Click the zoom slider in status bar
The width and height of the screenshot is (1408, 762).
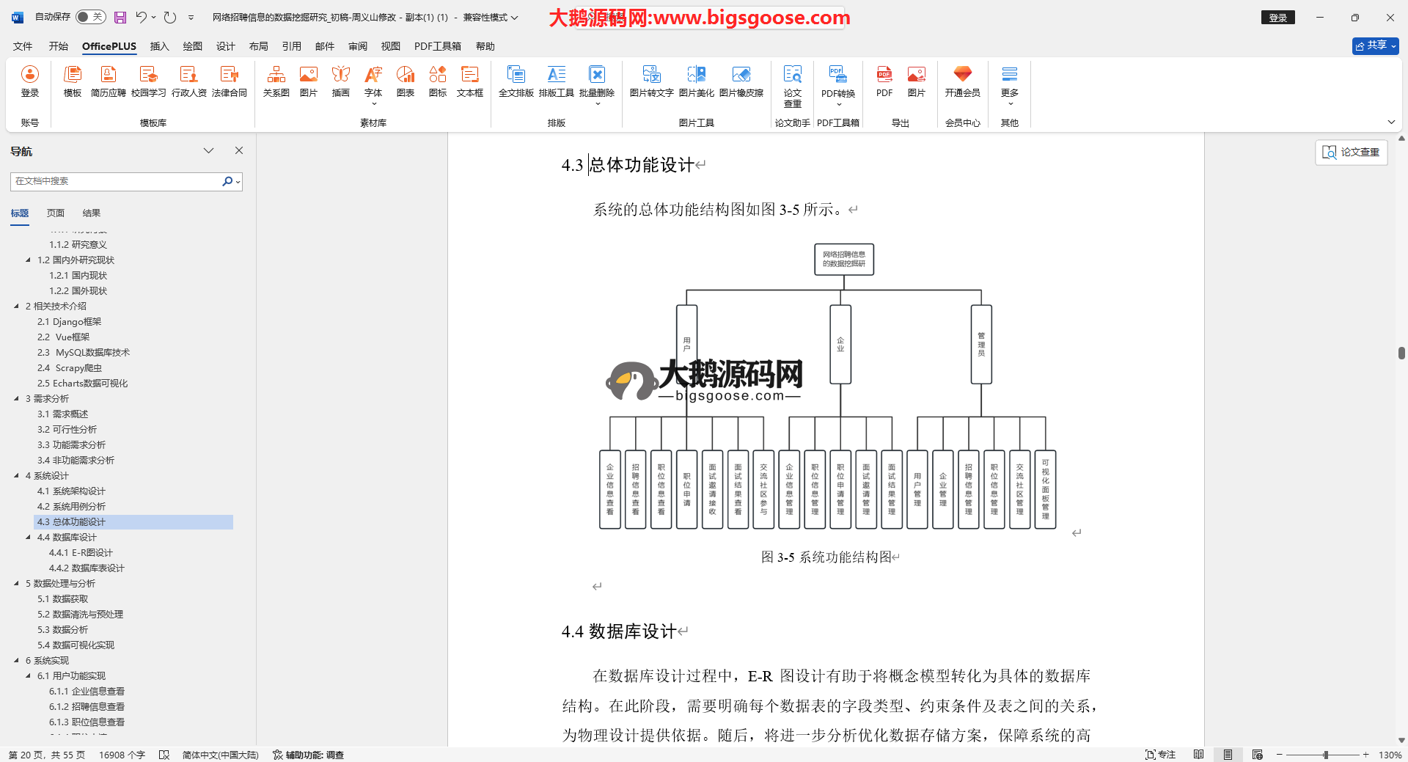[1325, 755]
